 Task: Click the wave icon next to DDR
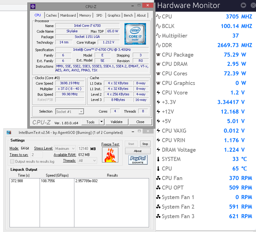158,45
